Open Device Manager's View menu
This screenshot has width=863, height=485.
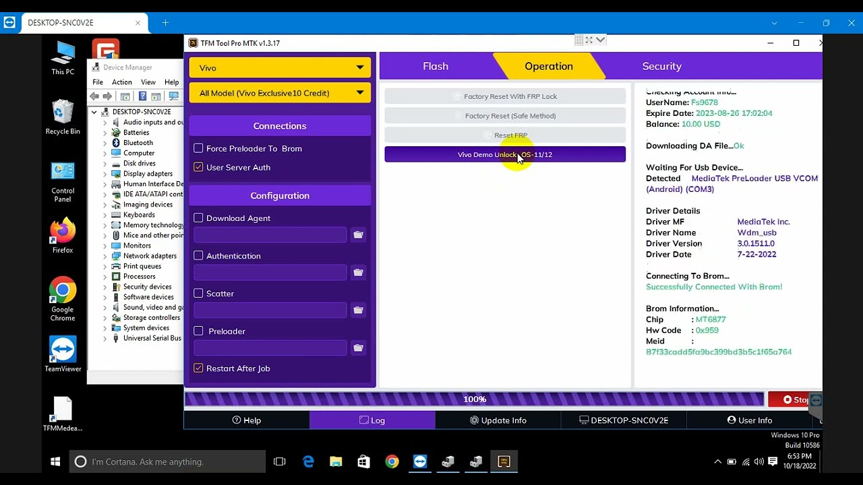pos(148,82)
